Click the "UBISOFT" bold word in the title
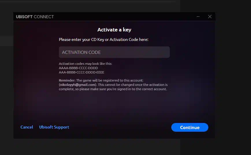Viewport: 251px width, 155px height. tap(24, 17)
